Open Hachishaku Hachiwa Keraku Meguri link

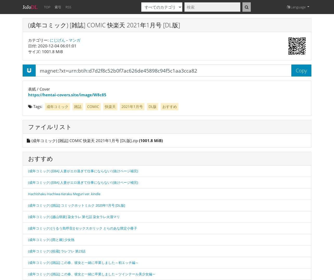(64, 194)
